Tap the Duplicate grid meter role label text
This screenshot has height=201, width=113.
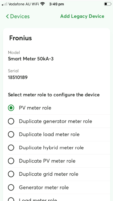click(49, 174)
